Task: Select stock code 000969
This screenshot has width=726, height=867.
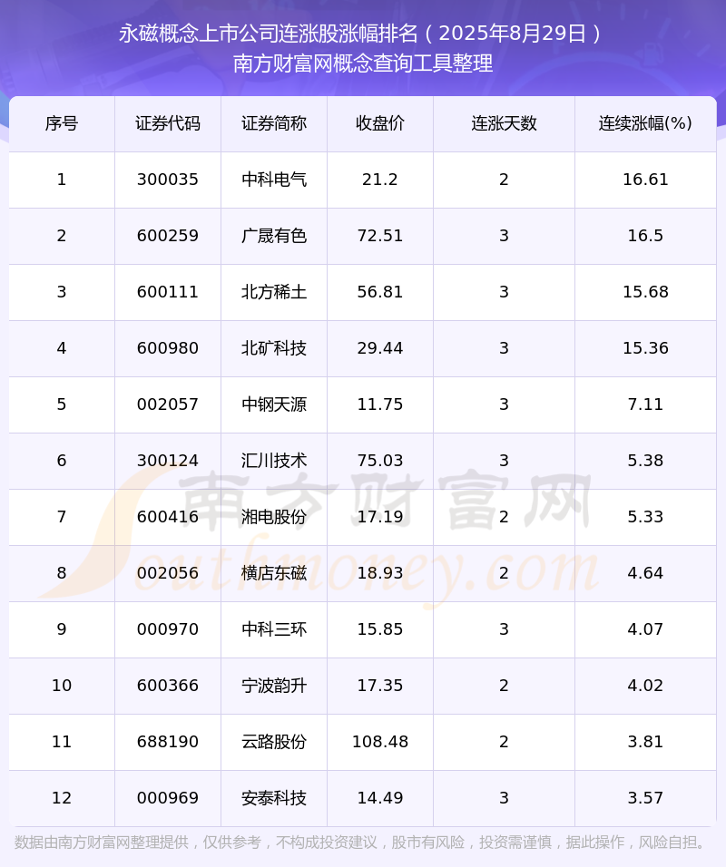Action: tap(168, 798)
